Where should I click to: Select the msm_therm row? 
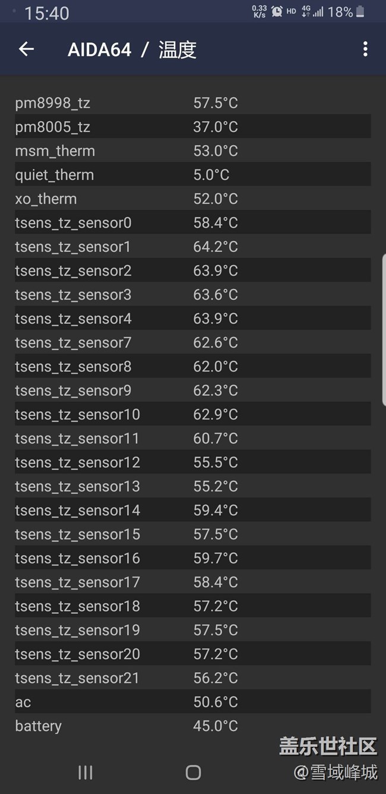click(x=193, y=151)
